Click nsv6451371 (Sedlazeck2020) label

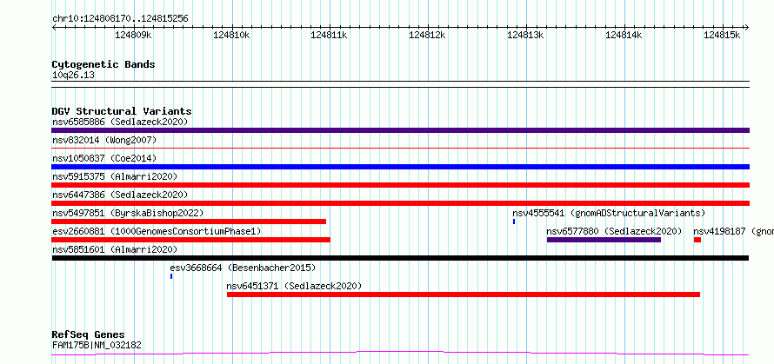[294, 286]
